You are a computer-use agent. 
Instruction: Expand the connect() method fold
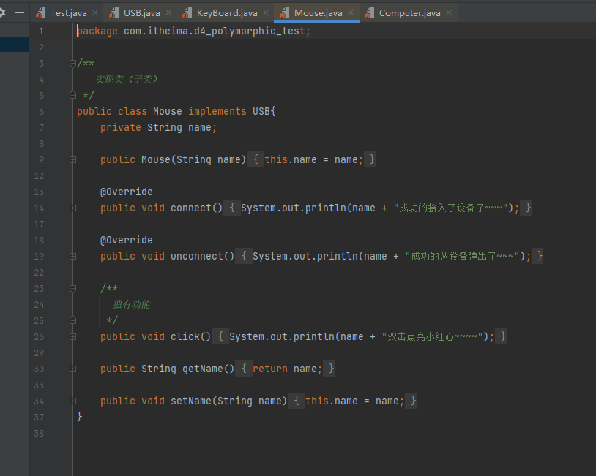(73, 208)
